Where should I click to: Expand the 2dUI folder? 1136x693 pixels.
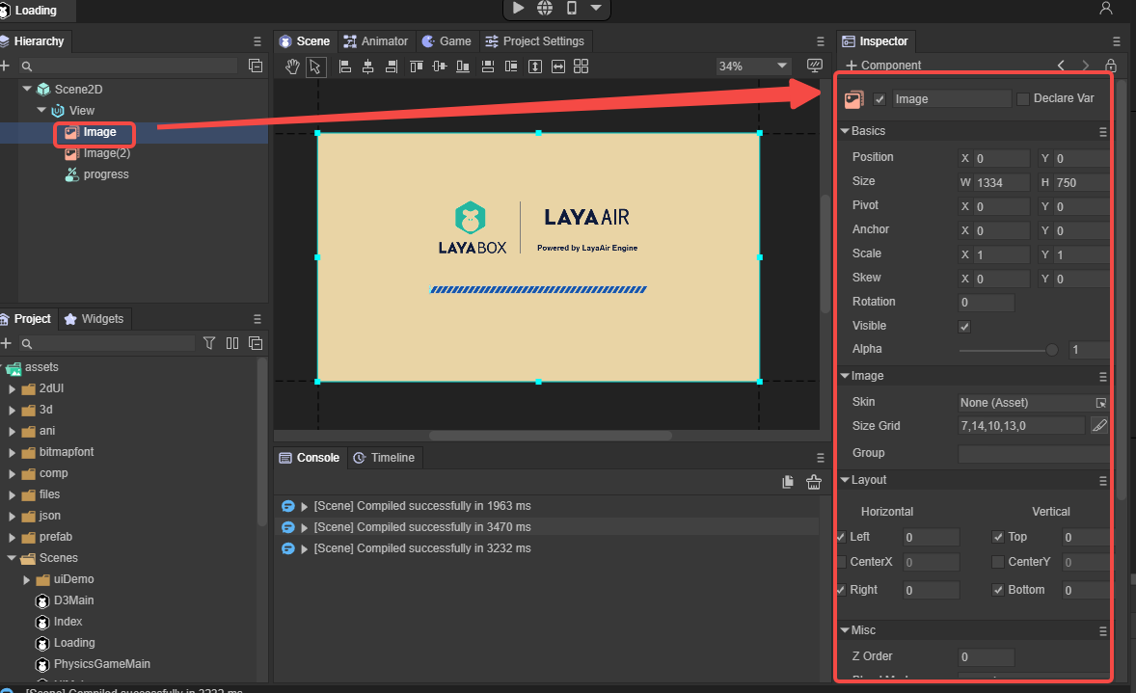[12, 388]
